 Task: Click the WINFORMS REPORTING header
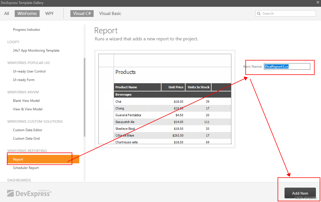27,151
